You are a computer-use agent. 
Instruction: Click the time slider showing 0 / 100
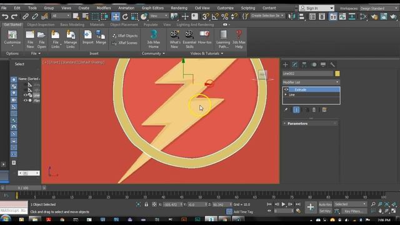pyautogui.click(x=23, y=187)
